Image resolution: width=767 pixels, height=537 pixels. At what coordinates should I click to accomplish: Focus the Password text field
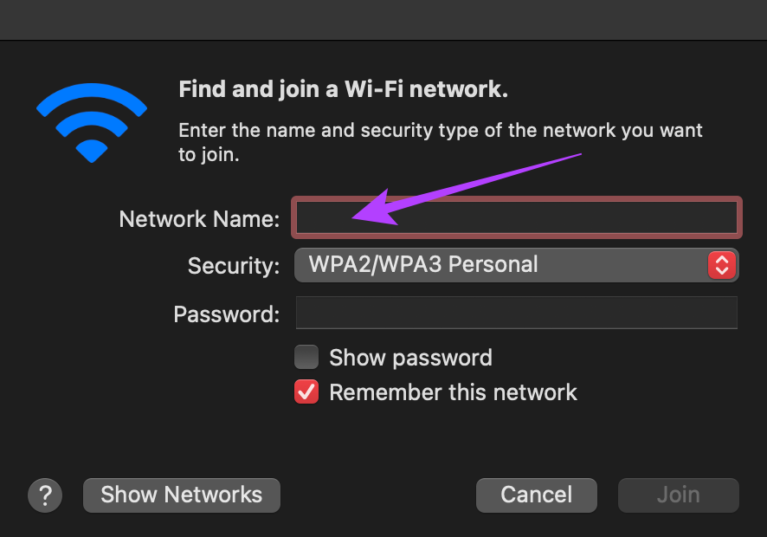pos(517,313)
